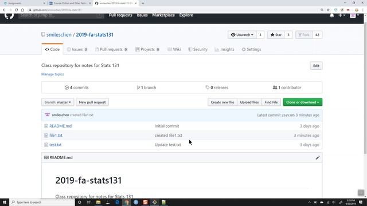367x206 pixels.
Task: Click the taskbar search box
Action: (x=42, y=202)
